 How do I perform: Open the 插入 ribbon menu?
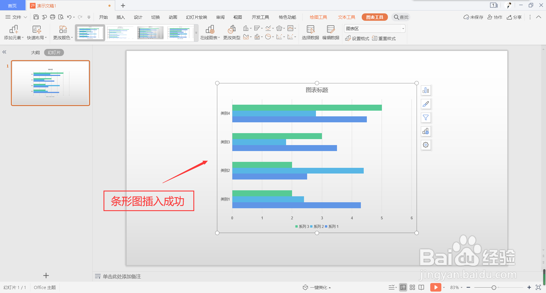pyautogui.click(x=120, y=17)
